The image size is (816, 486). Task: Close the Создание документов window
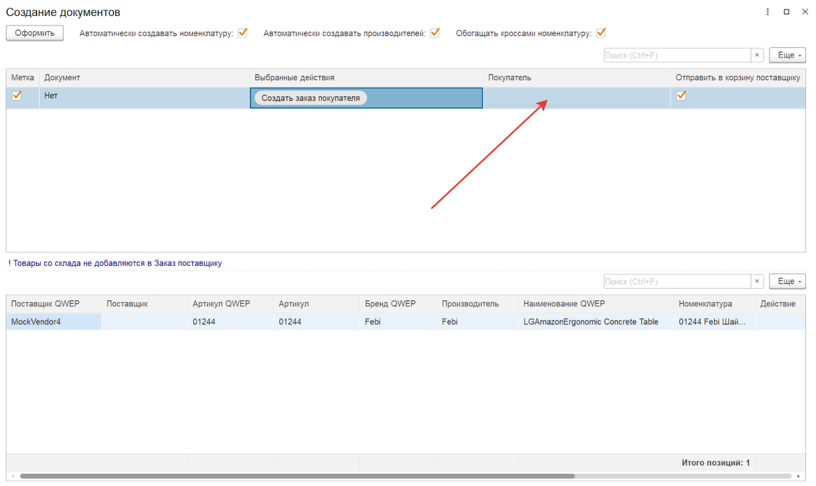805,12
